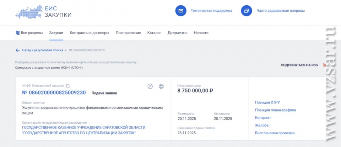This screenshot has width=341, height=147.
Task: Click the electronic signature icon in card
Action: [150, 86]
